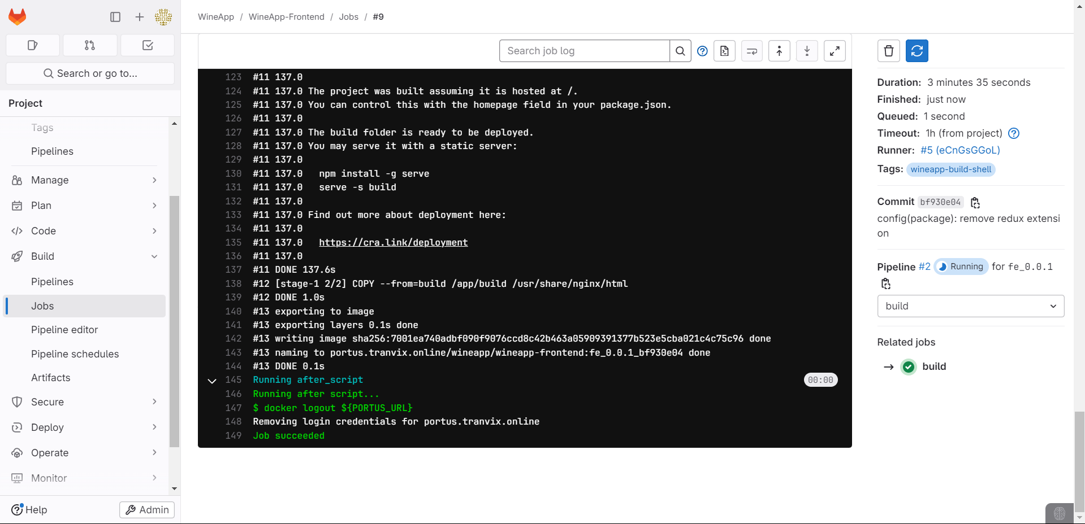Toggle full screen job log view
1085x524 pixels.
click(x=835, y=51)
